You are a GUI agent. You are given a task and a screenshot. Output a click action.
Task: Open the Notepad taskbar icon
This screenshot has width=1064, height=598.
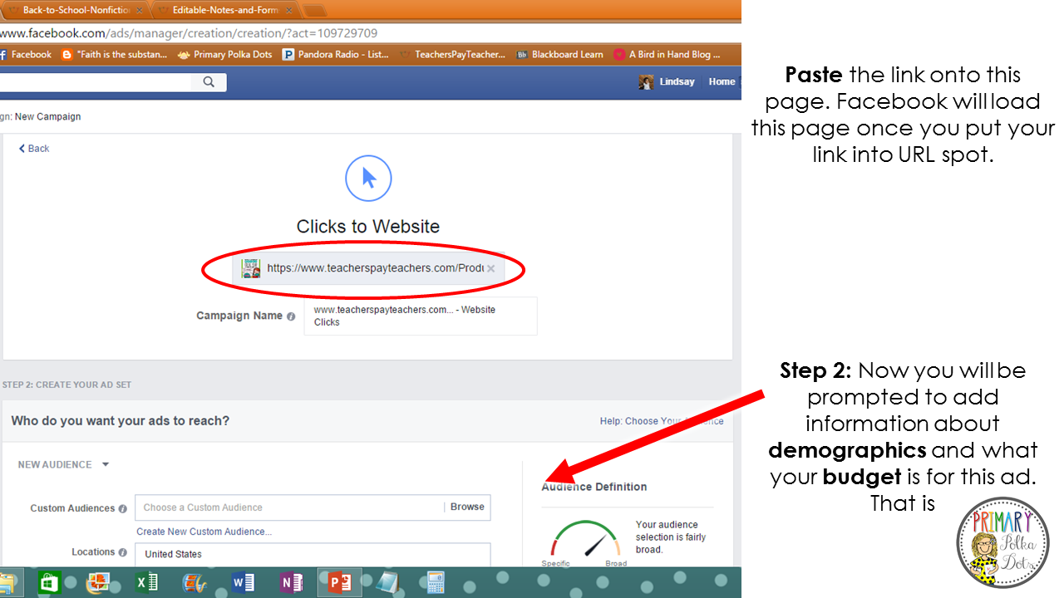coord(387,582)
